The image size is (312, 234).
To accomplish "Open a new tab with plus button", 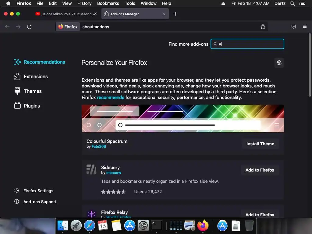I will 175,14.
